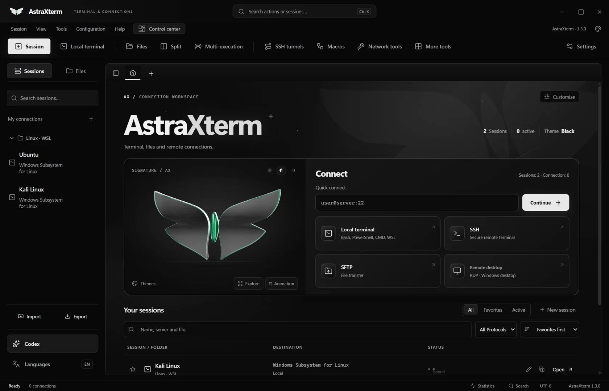Open the Session menu

pos(18,29)
